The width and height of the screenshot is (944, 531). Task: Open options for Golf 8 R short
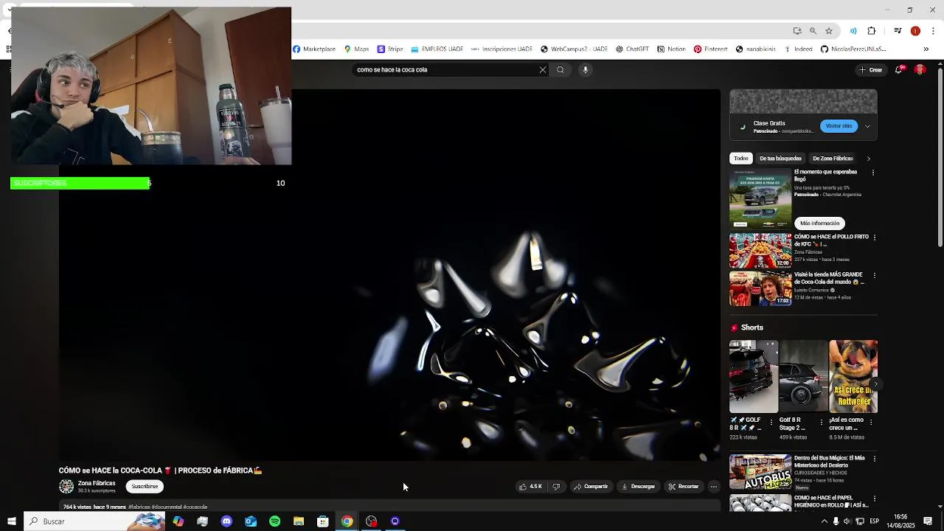[771, 422]
